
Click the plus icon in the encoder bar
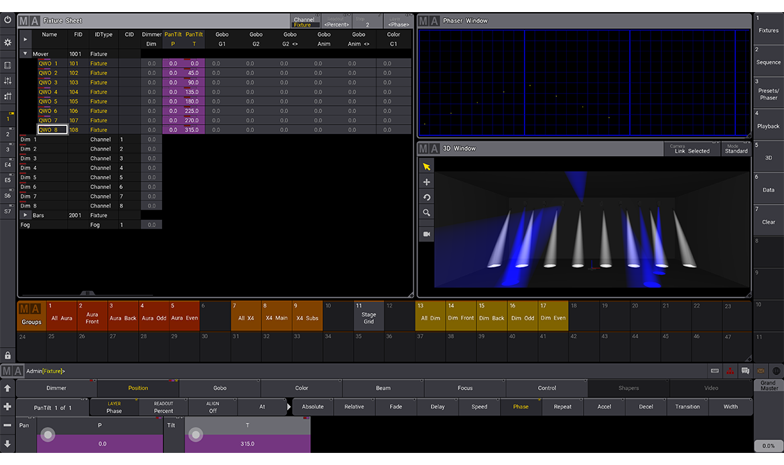pyautogui.click(x=7, y=407)
